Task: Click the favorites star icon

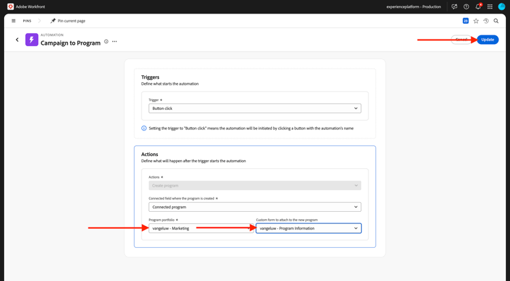Action: point(476,21)
